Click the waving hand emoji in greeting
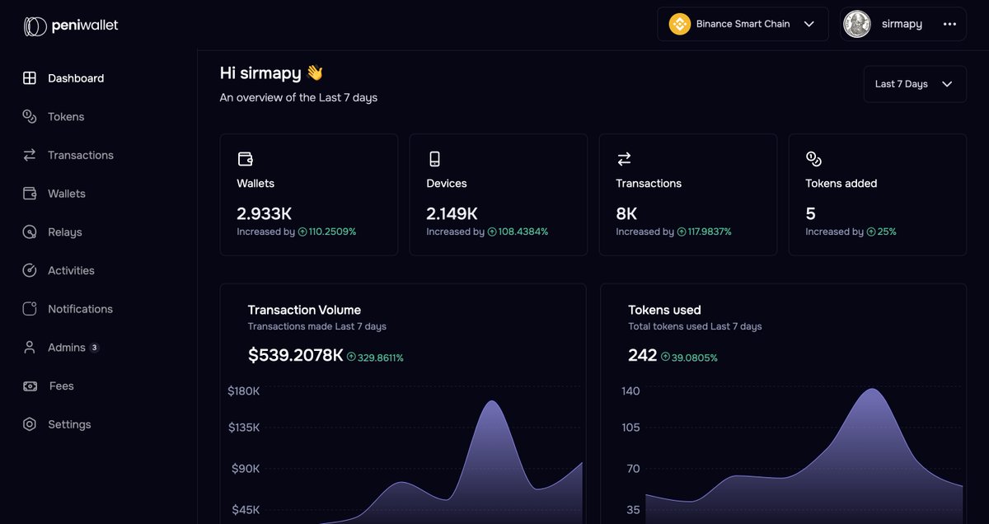989x524 pixels. (x=315, y=73)
